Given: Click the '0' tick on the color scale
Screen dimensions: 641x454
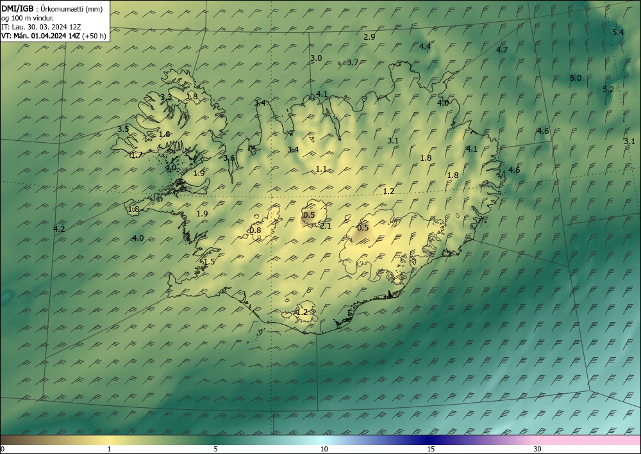Looking at the screenshot, I should coord(3,449).
